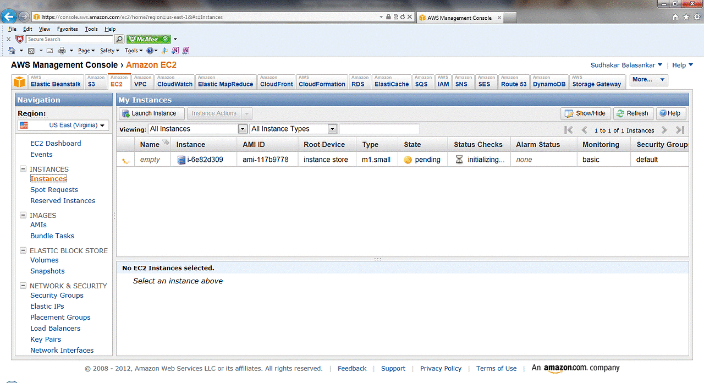
Task: Switch to the CloudWatch service tab
Action: [x=175, y=81]
